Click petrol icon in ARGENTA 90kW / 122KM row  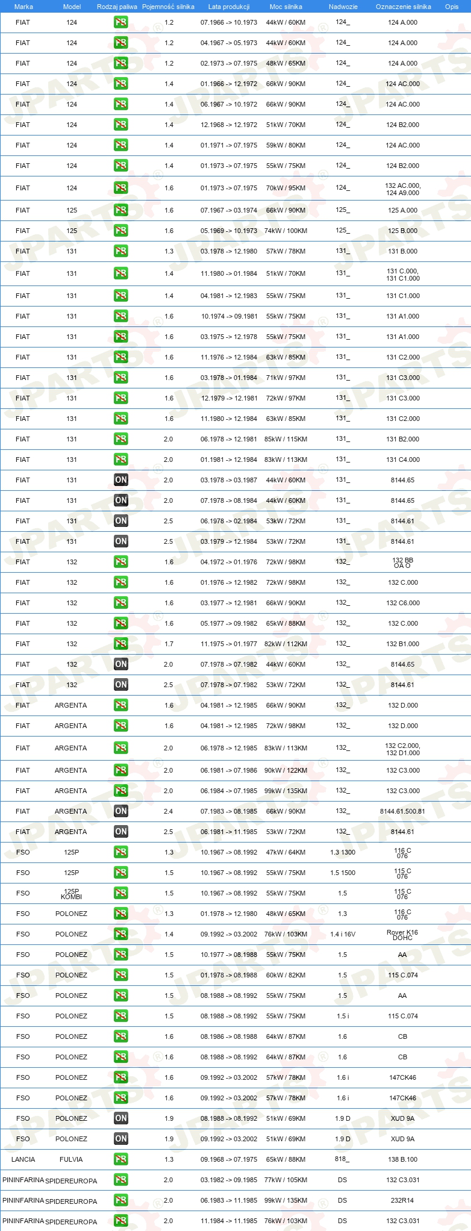click(x=121, y=770)
